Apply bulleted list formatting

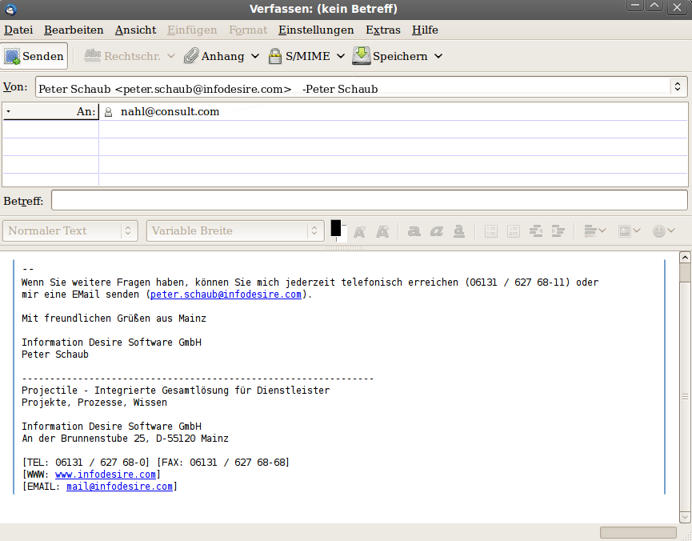coord(491,230)
